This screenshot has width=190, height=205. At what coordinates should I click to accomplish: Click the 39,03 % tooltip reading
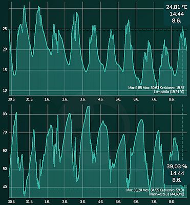[177, 167]
